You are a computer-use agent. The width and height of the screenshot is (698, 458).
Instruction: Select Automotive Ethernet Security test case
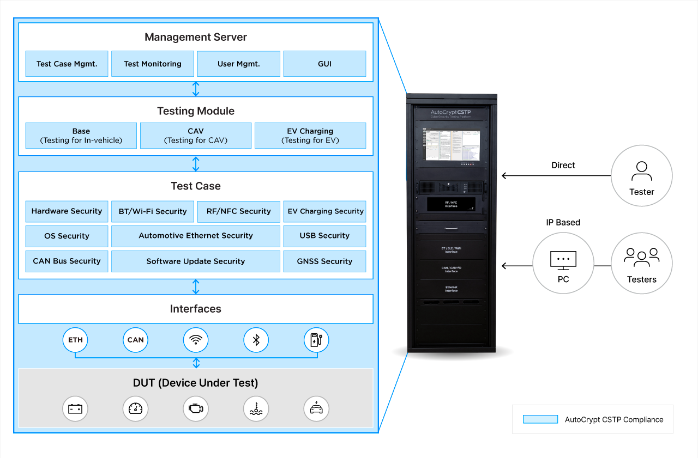tap(196, 236)
